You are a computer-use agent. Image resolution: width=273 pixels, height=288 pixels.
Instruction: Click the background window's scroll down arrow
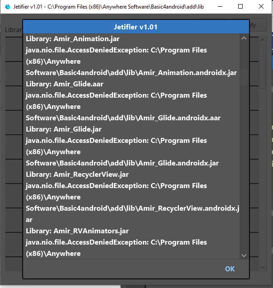pos(262,268)
